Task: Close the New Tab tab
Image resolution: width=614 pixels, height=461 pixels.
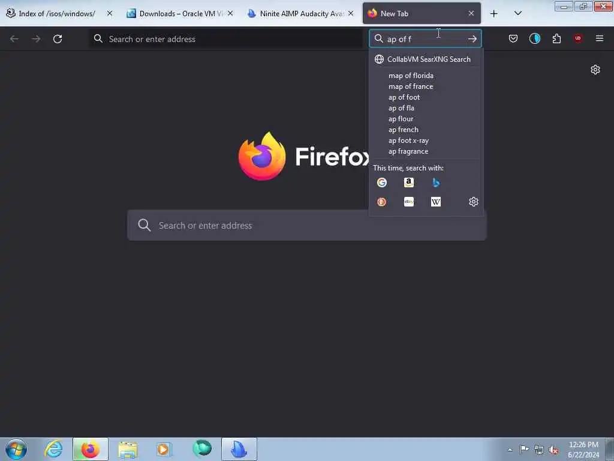Action: [x=471, y=13]
